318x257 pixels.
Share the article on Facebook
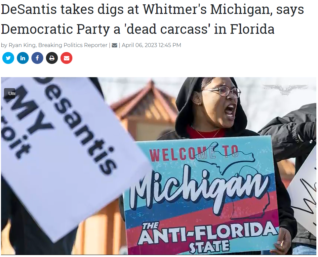tap(37, 58)
